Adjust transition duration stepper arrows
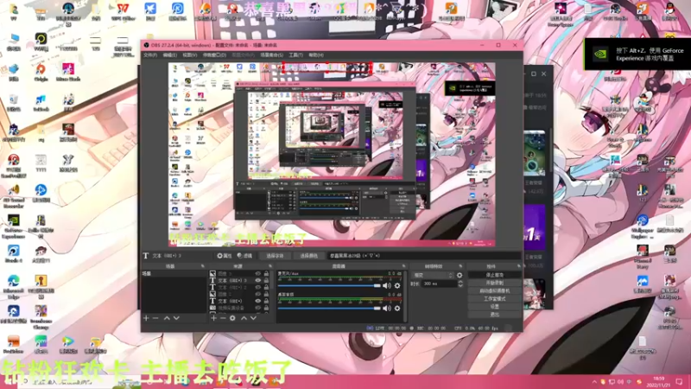Screen dimensions: 691x389 pyautogui.click(x=460, y=284)
